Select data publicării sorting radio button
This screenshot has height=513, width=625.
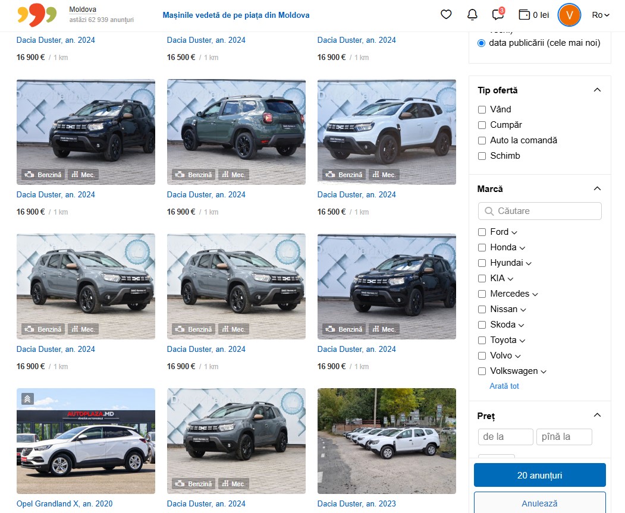click(x=482, y=43)
